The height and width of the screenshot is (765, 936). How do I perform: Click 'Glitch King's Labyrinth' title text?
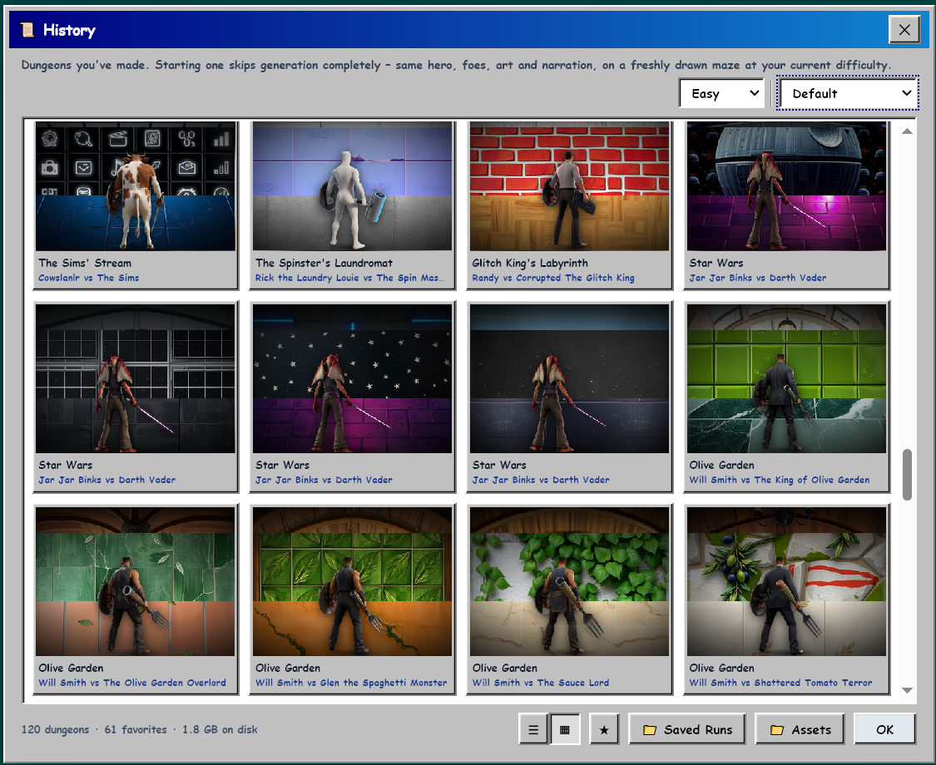click(530, 263)
